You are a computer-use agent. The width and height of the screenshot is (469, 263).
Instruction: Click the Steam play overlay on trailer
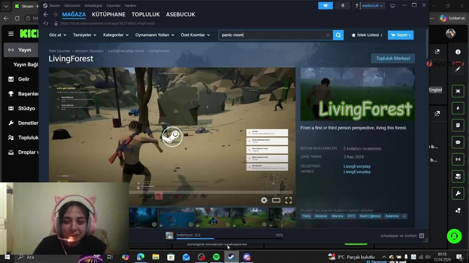172,136
